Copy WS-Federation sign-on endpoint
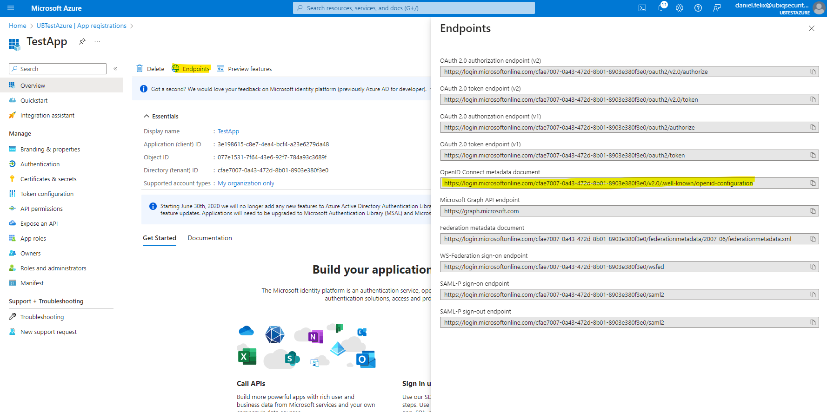Viewport: 827px width, 412px height. tap(813, 267)
